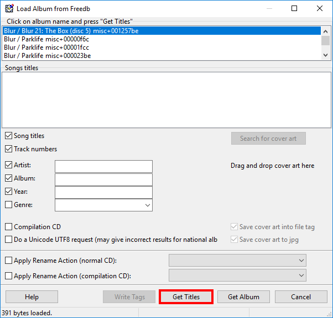Screen dimensions: 333x318
Task: Maximize the Load Album from Freedb window
Action: coord(294,8)
